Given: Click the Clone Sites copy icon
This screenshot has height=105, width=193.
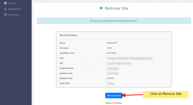Looking at the screenshot, I should pos(5,15).
